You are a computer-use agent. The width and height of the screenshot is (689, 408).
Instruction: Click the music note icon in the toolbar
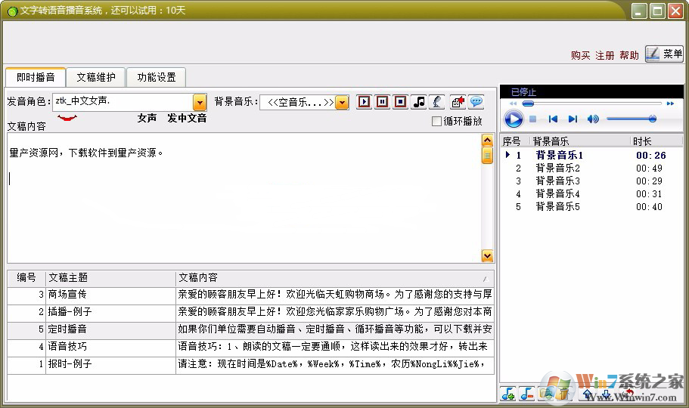(x=419, y=102)
